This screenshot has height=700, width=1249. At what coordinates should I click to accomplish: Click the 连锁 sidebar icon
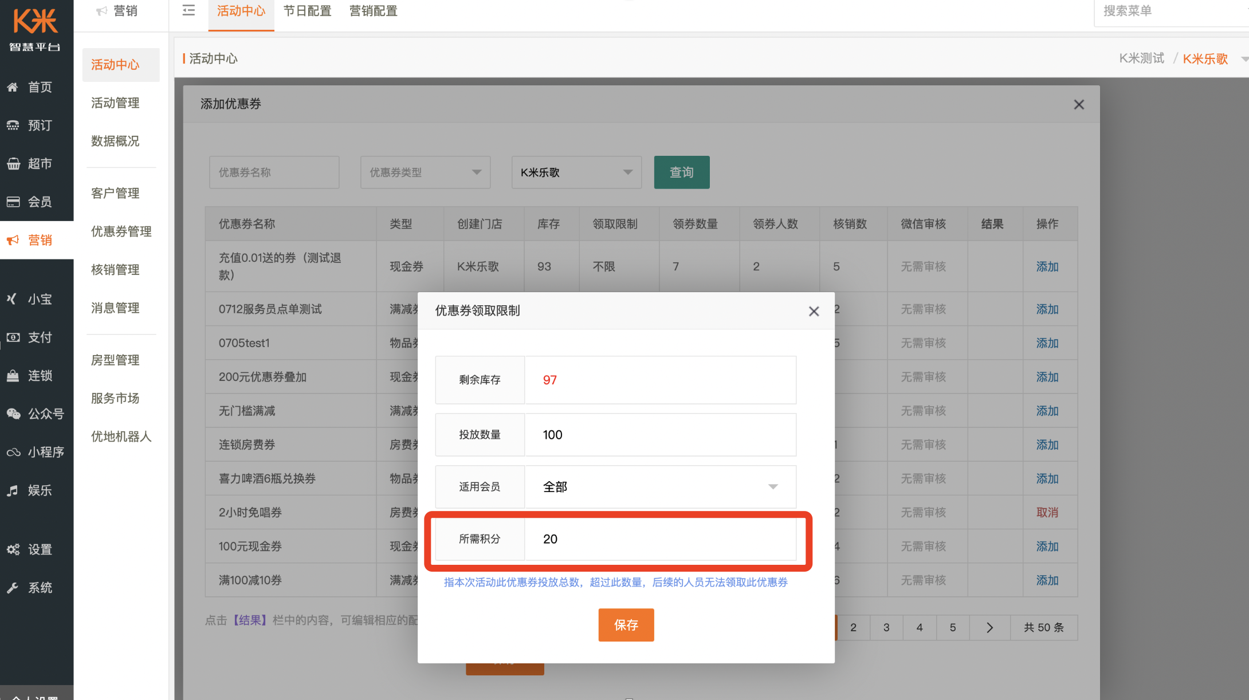point(13,376)
